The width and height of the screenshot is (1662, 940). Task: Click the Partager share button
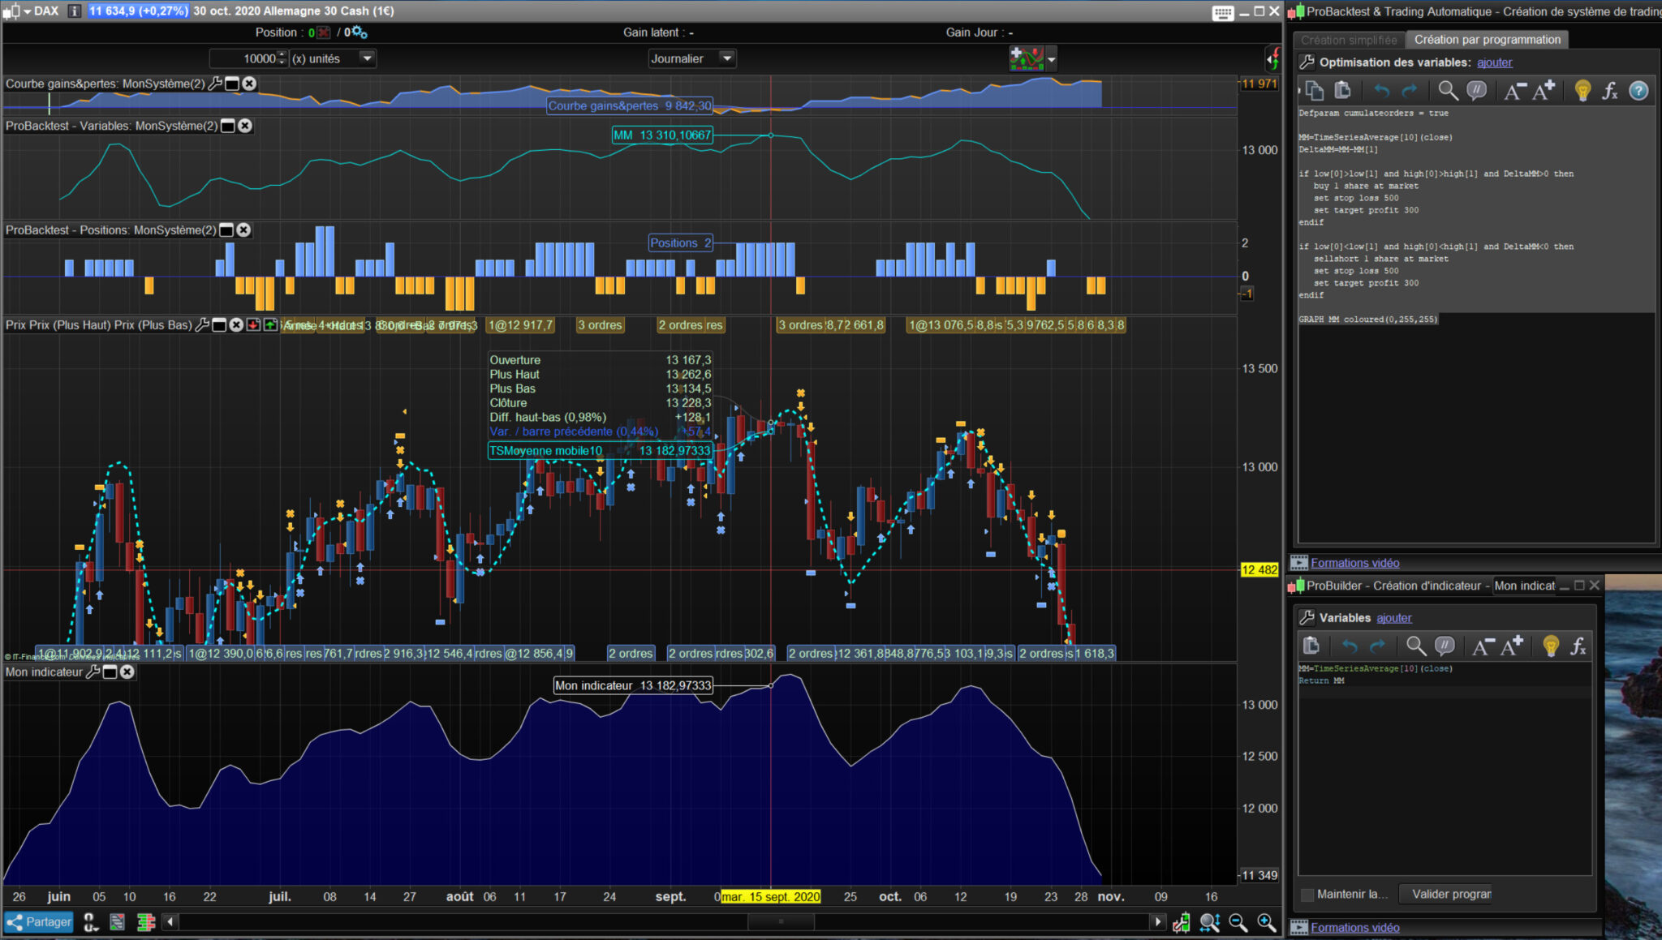pos(39,922)
